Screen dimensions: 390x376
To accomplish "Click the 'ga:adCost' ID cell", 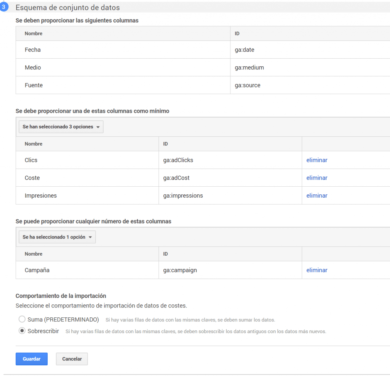I will [230, 178].
